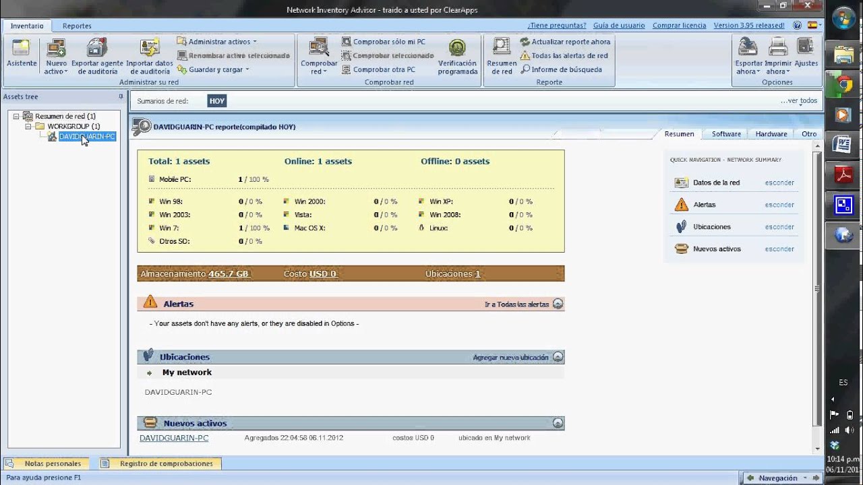Open the Navegación dropdown
The height and width of the screenshot is (485, 863).
click(782, 478)
